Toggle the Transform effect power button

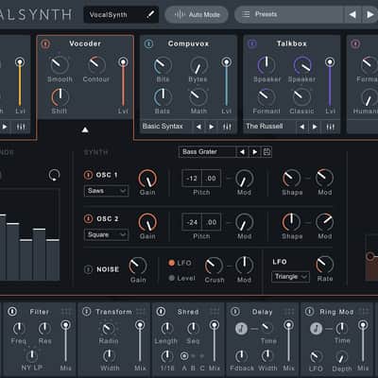pos(87,312)
